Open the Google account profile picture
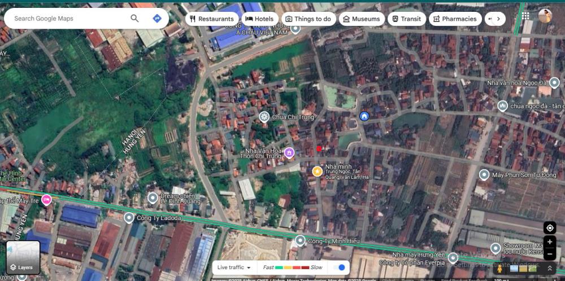The height and width of the screenshot is (281, 565). (545, 16)
